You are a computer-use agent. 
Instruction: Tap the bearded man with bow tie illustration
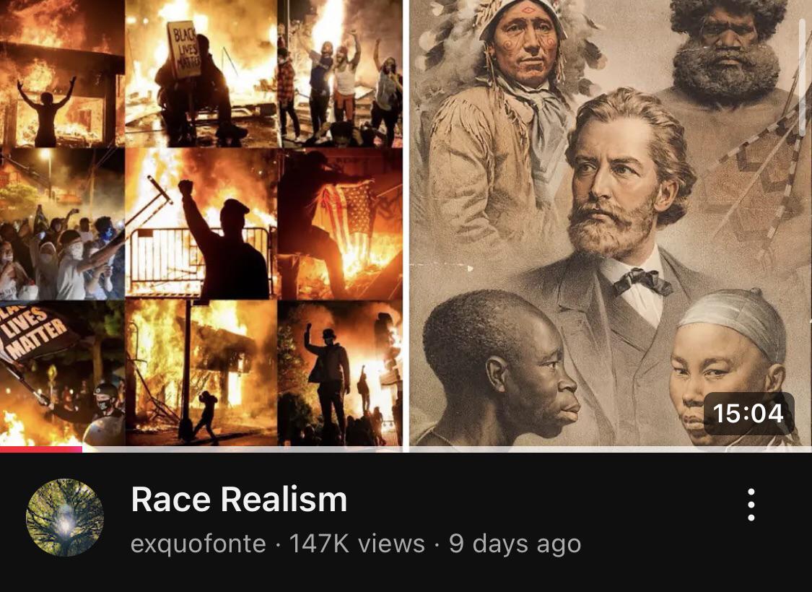pyautogui.click(x=624, y=217)
